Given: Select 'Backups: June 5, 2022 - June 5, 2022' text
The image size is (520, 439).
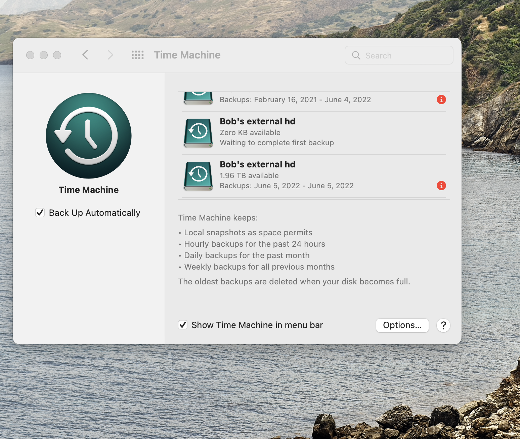Looking at the screenshot, I should point(287,186).
